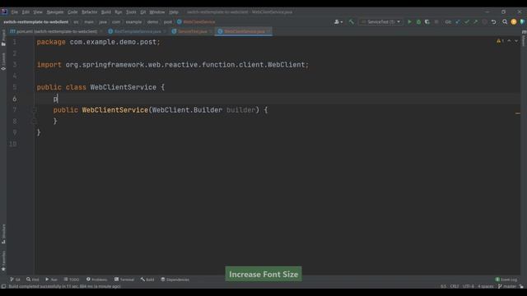The width and height of the screenshot is (527, 296).
Task: Click the project root breadcrumb switch-resttemplate-to-webclient
Action: point(35,22)
